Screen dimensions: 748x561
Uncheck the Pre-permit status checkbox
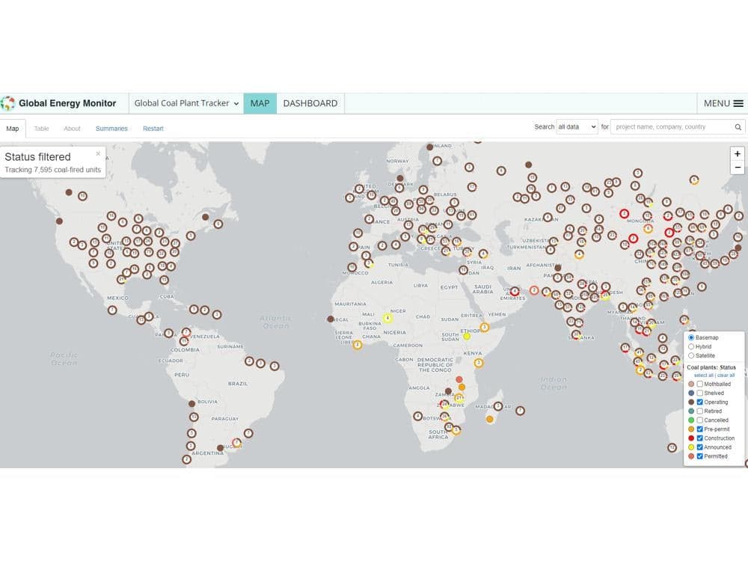tap(700, 429)
